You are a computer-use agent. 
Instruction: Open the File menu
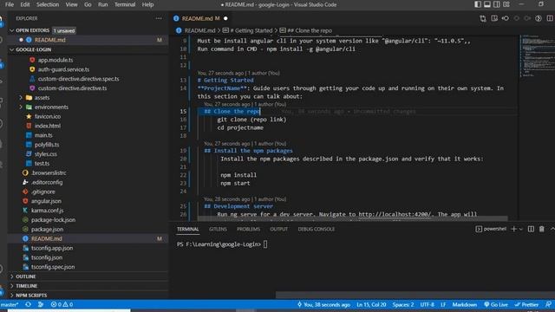(x=10, y=4)
